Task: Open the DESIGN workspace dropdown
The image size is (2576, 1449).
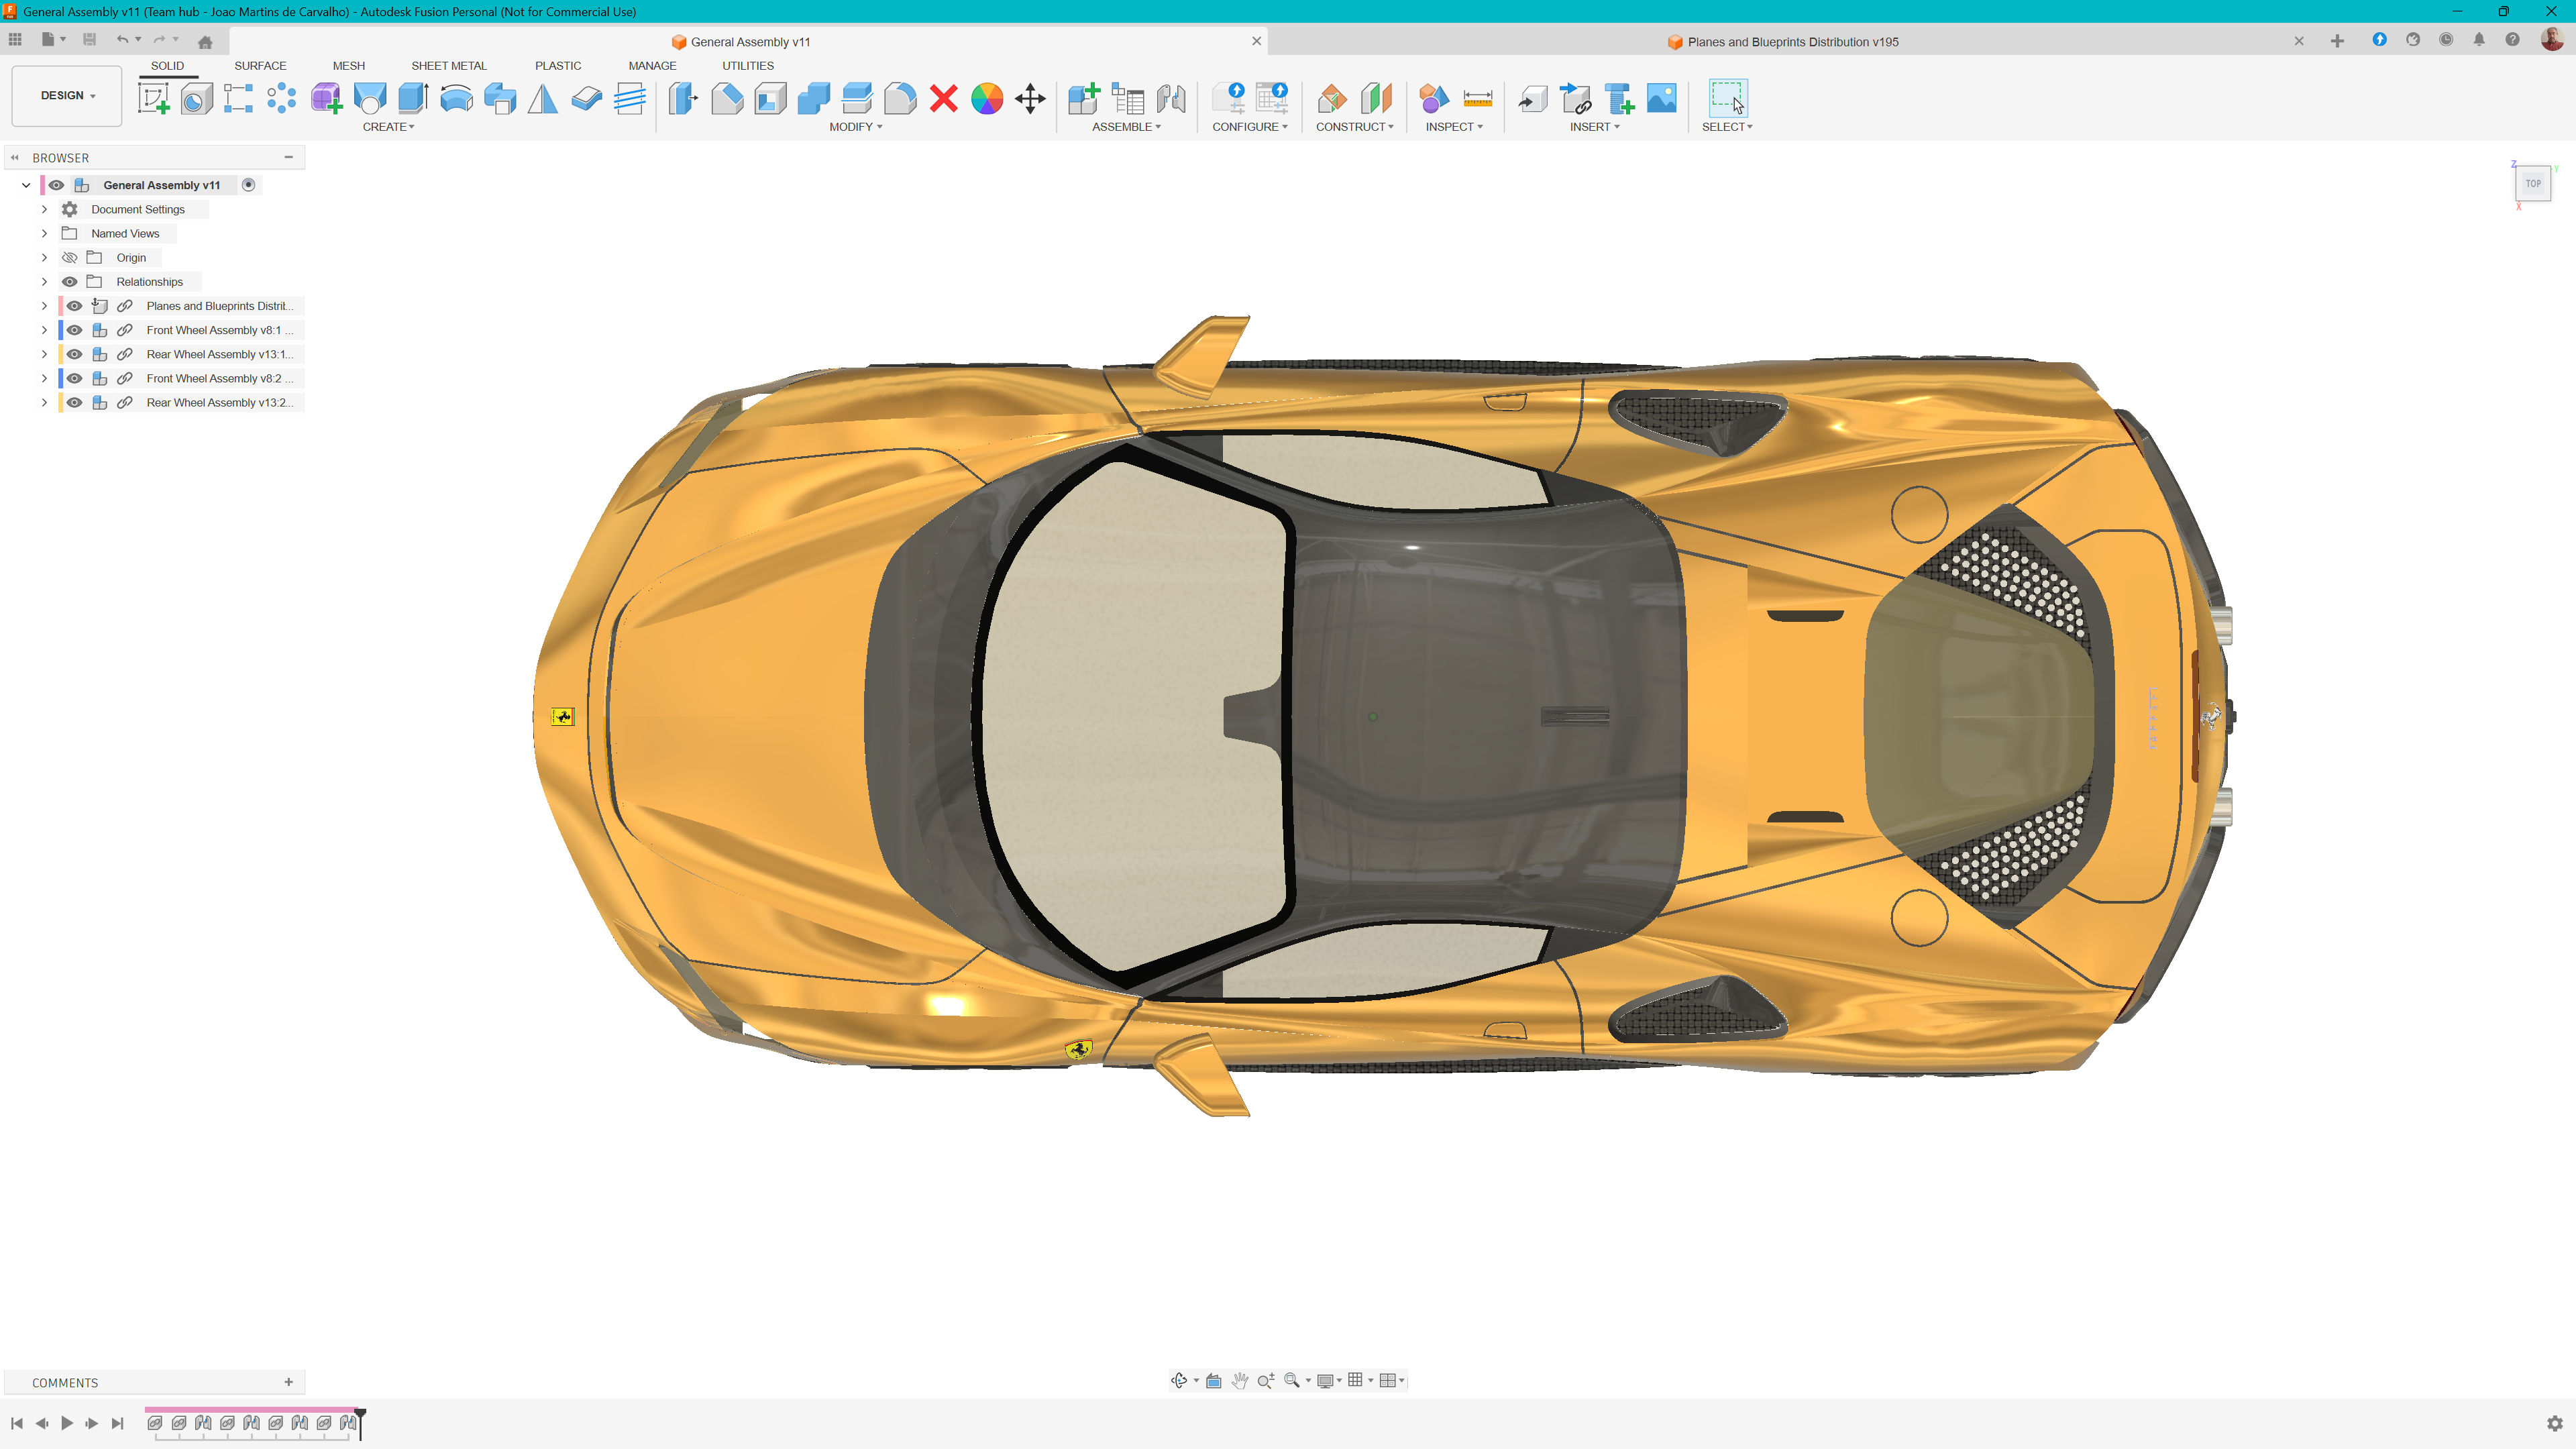Action: pyautogui.click(x=67, y=96)
